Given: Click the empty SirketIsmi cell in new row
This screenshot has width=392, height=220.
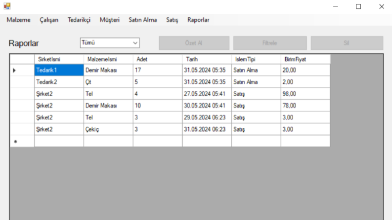Looking at the screenshot, I should pyautogui.click(x=59, y=141).
